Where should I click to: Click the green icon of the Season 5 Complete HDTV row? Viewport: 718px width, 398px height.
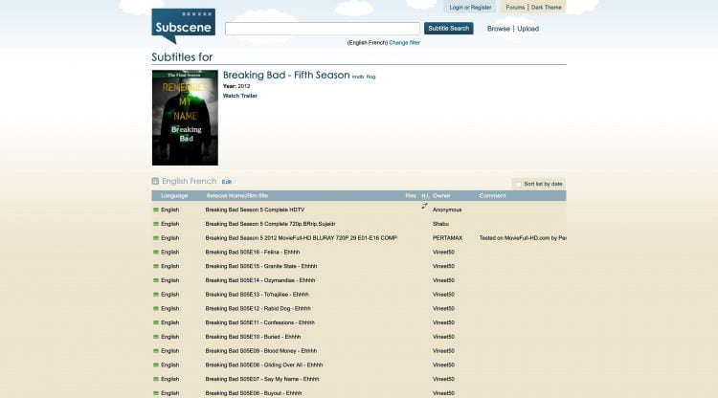pos(156,210)
